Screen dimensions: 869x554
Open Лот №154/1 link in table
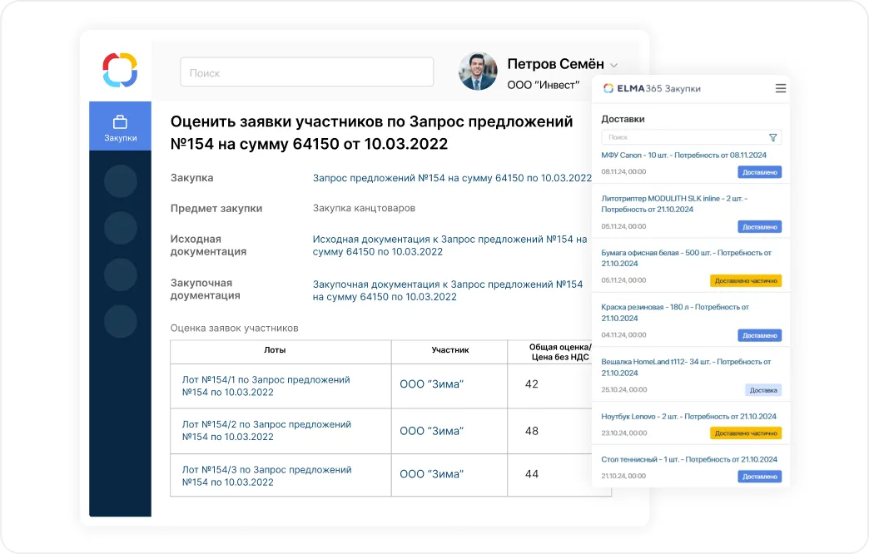266,386
